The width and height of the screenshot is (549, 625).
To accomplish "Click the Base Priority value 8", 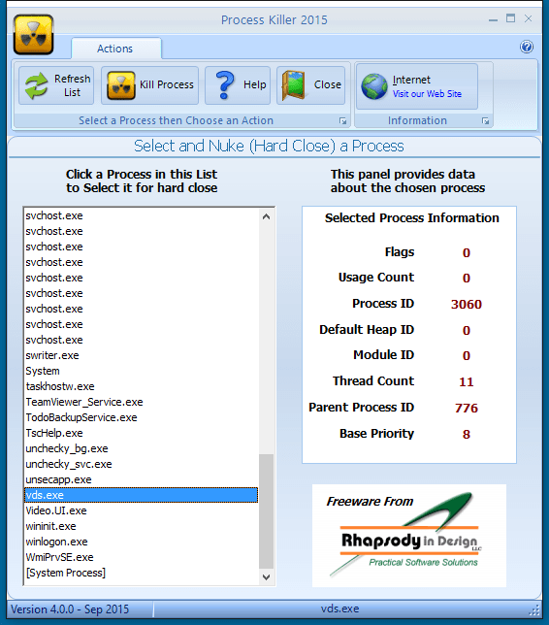I will pos(467,434).
